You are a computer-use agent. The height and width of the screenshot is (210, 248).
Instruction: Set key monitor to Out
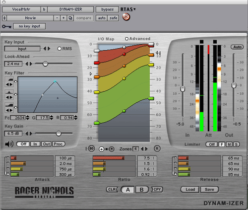[x=46, y=144]
